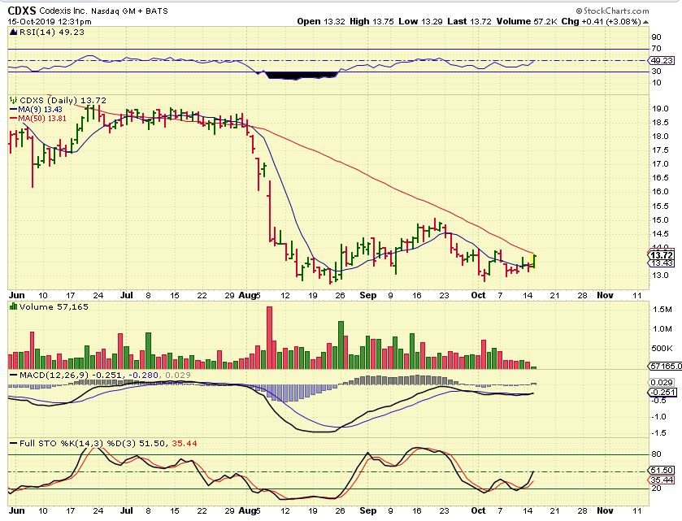Click the CDXS ticker symbol in the header
Image resolution: width=682 pixels, height=521 pixels.
pos(22,11)
